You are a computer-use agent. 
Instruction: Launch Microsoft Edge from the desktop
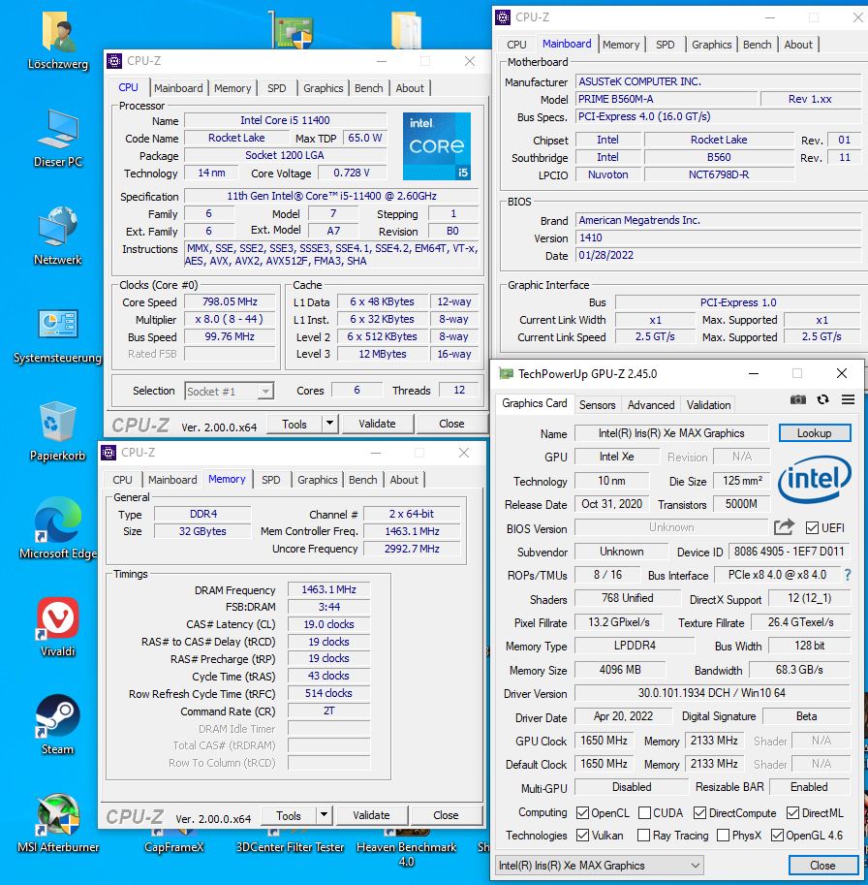pyautogui.click(x=58, y=520)
